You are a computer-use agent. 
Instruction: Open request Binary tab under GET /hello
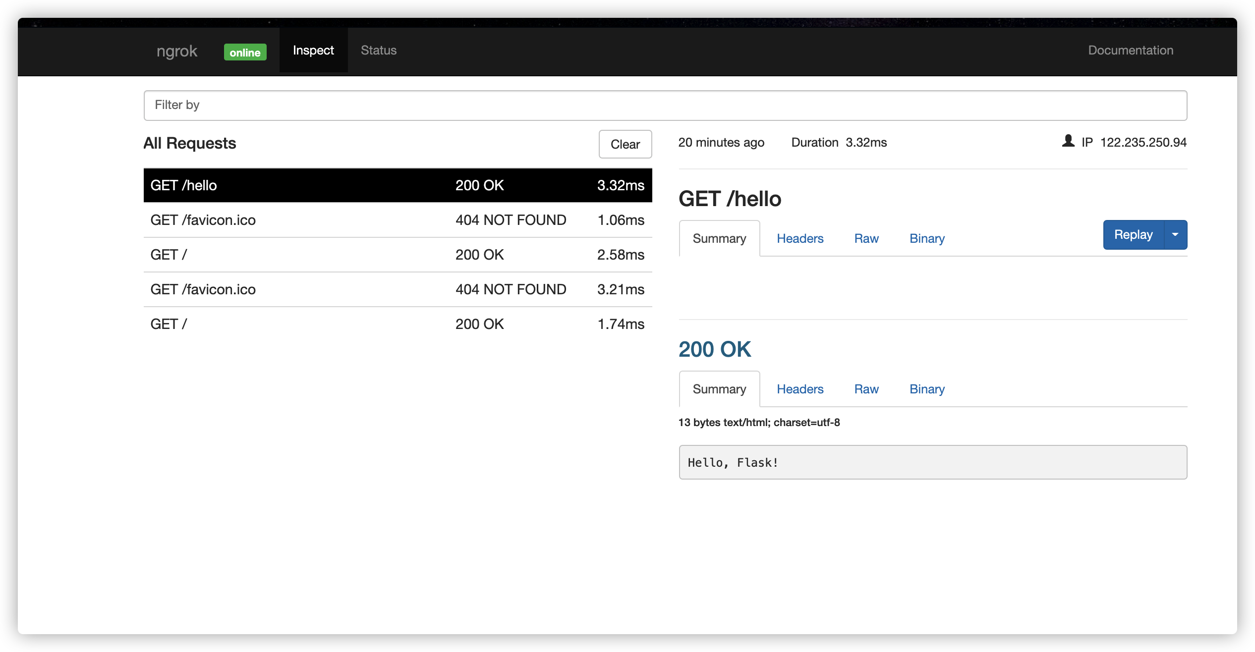pos(927,239)
